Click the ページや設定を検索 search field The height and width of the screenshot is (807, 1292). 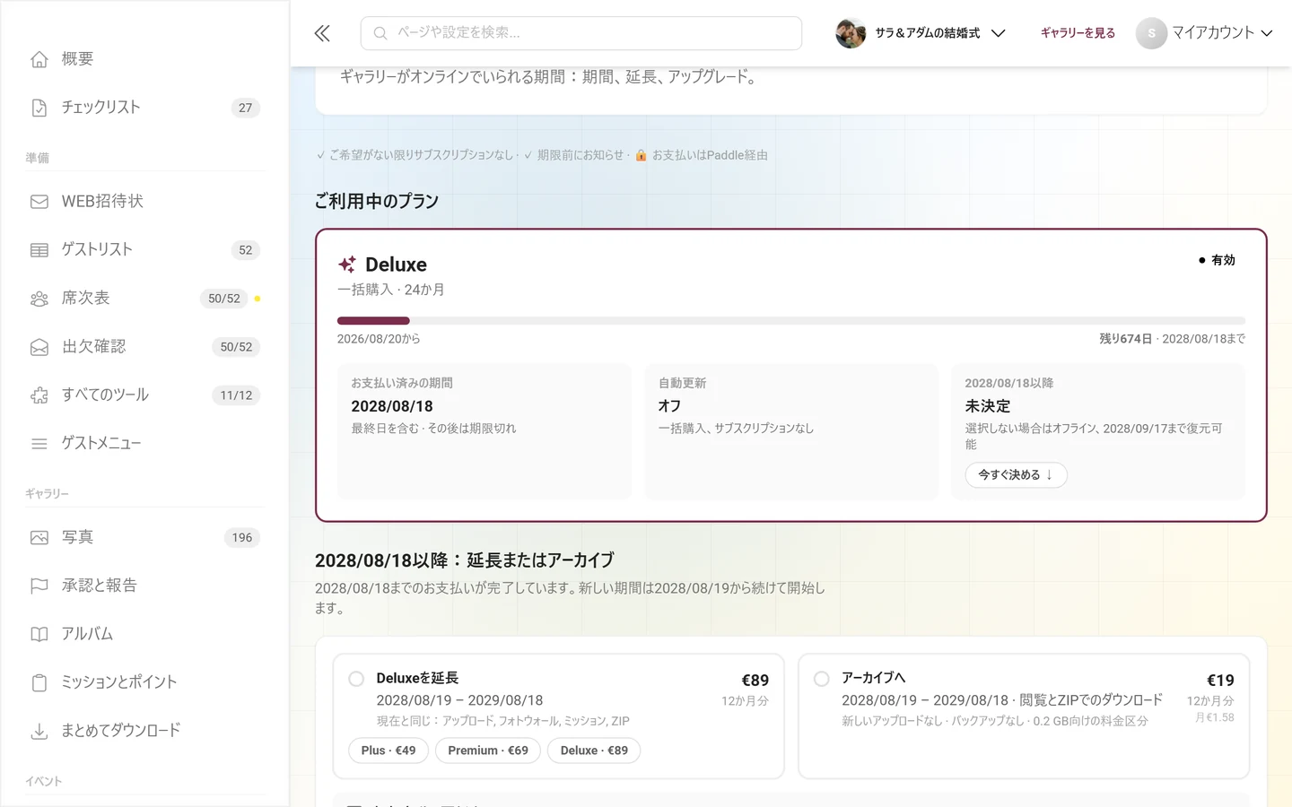click(x=581, y=33)
